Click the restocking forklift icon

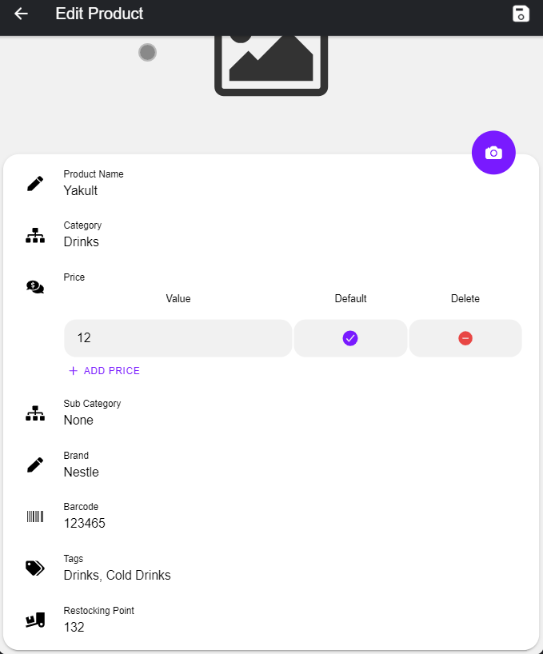35,620
